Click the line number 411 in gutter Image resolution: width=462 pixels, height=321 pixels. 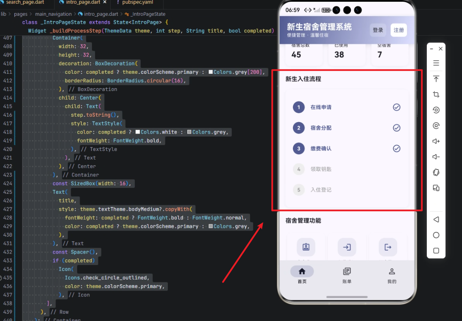(8, 72)
